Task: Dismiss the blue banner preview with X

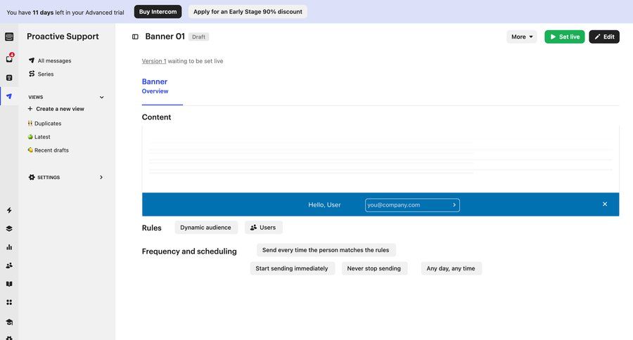Action: pyautogui.click(x=605, y=204)
